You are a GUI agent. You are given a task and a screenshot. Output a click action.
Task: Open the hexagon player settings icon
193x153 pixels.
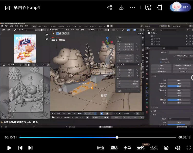[x=166, y=148]
